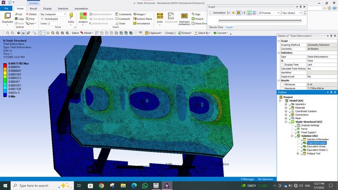The width and height of the screenshot is (338, 190).
Task: Switch to the Tabular Data tab
Action: [x=216, y=27]
